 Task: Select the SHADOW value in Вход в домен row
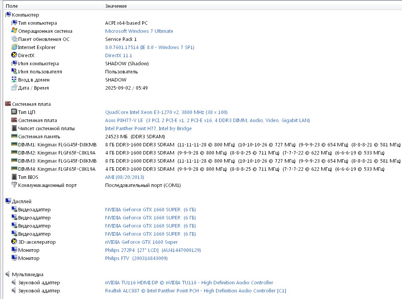click(116, 80)
